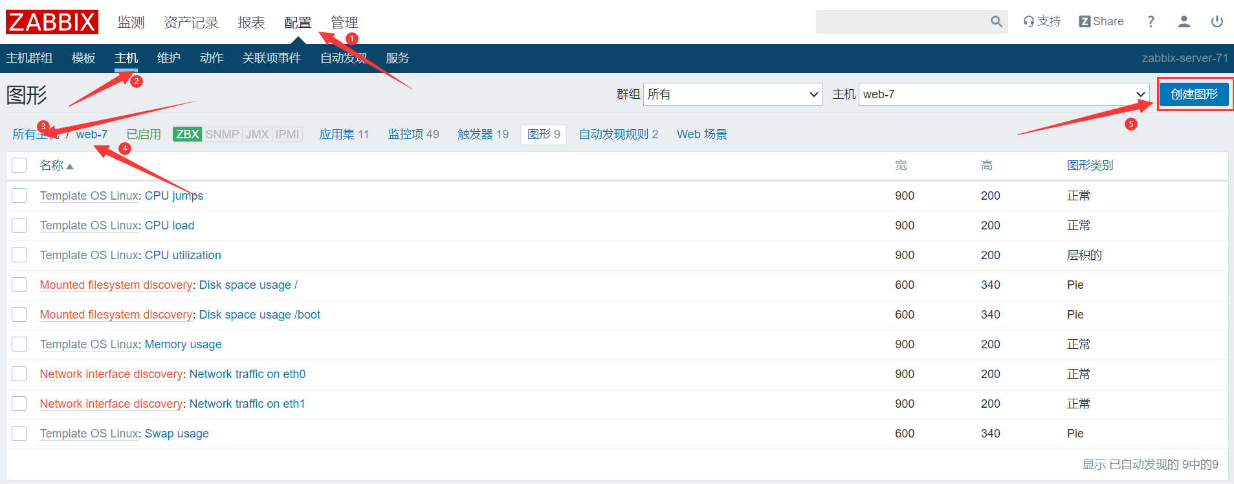This screenshot has width=1234, height=484.
Task: Check the Network traffic on eth0 row
Action: coord(19,374)
